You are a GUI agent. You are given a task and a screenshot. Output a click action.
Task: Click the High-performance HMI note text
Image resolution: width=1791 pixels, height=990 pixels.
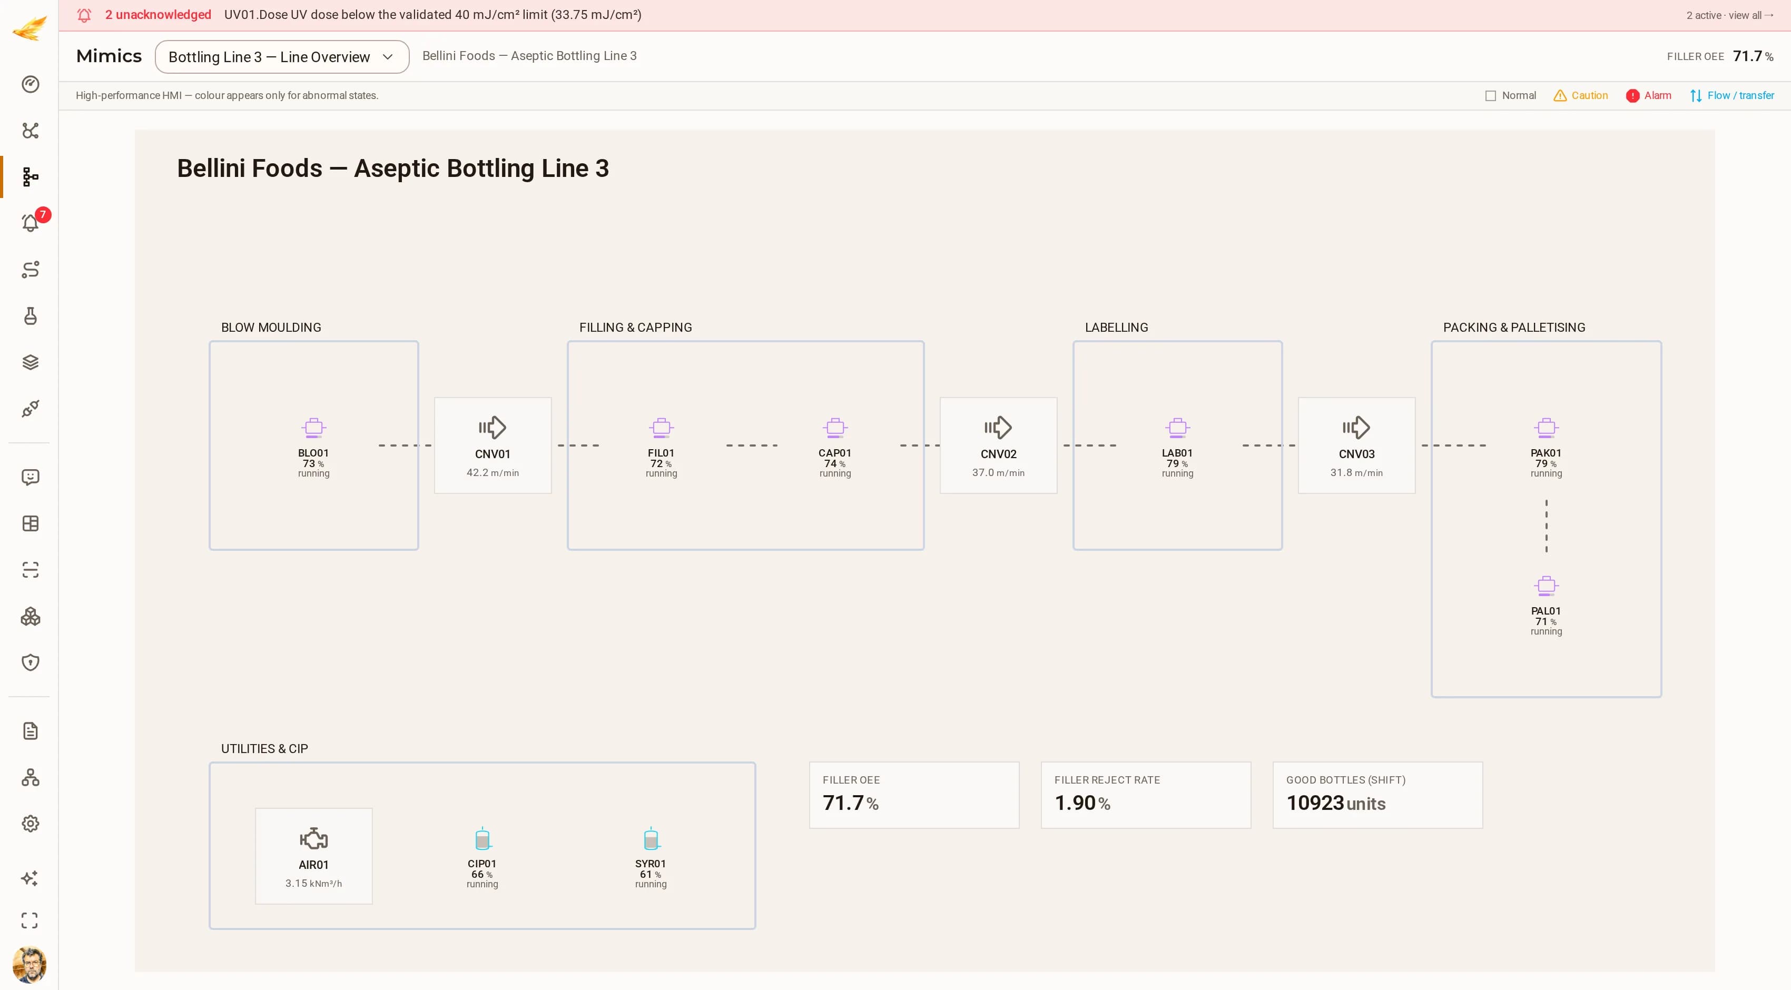pyautogui.click(x=228, y=95)
